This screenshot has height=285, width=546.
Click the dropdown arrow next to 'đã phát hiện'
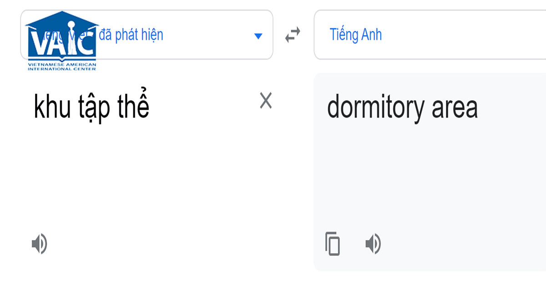[x=258, y=35]
